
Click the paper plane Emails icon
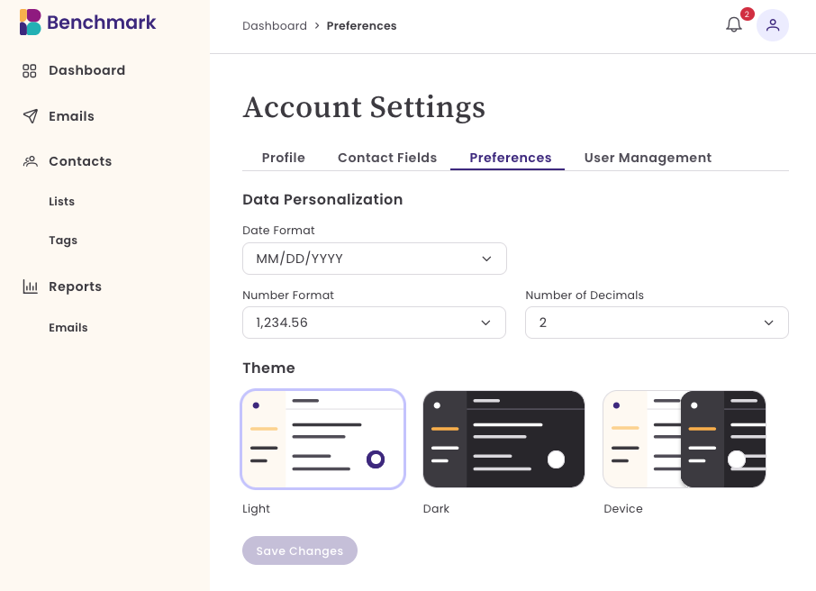coord(31,116)
